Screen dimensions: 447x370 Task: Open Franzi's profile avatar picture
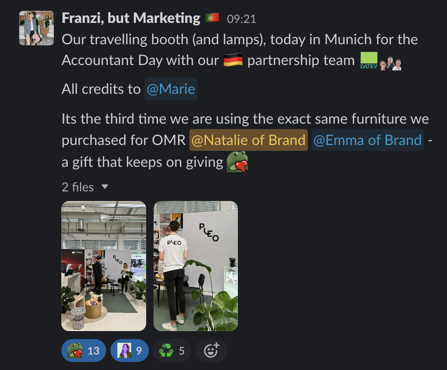click(x=36, y=28)
